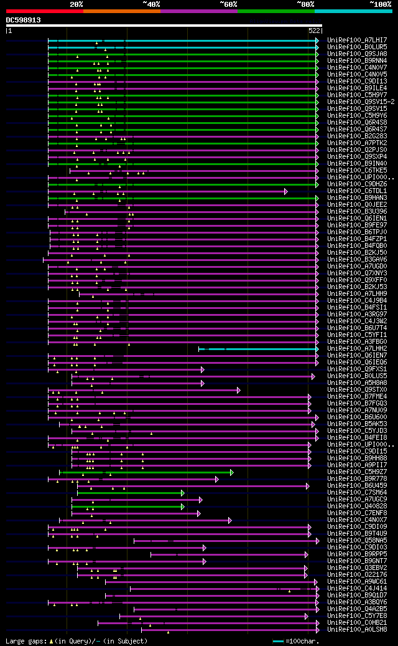Select the UniRef100_B9HAN3 label

357,198
